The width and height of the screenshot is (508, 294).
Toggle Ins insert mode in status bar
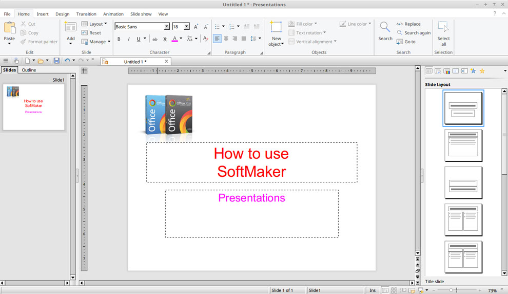tap(373, 290)
